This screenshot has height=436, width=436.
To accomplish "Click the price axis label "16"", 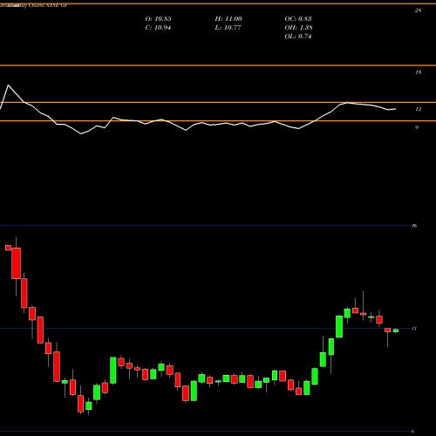I will (x=414, y=226).
